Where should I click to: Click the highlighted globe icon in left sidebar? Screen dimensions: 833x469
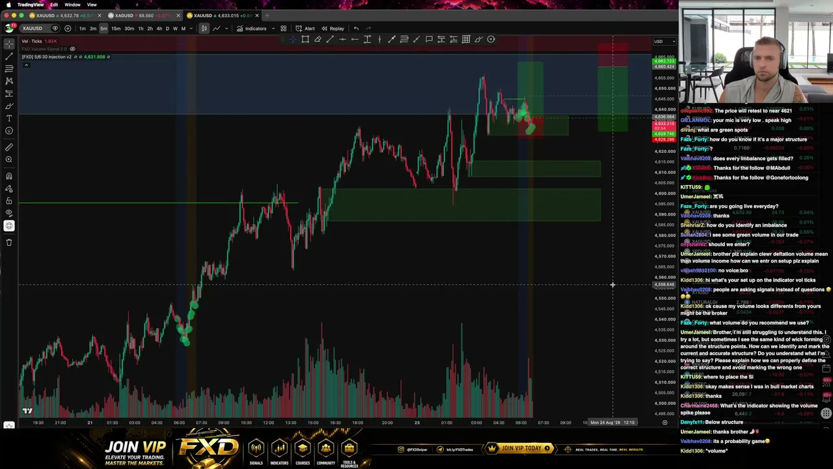coord(9,225)
